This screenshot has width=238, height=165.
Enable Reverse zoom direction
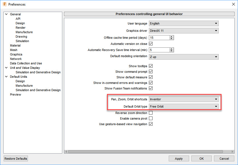click(150, 113)
